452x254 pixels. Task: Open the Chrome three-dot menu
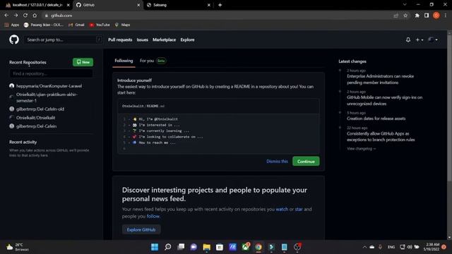[446, 16]
